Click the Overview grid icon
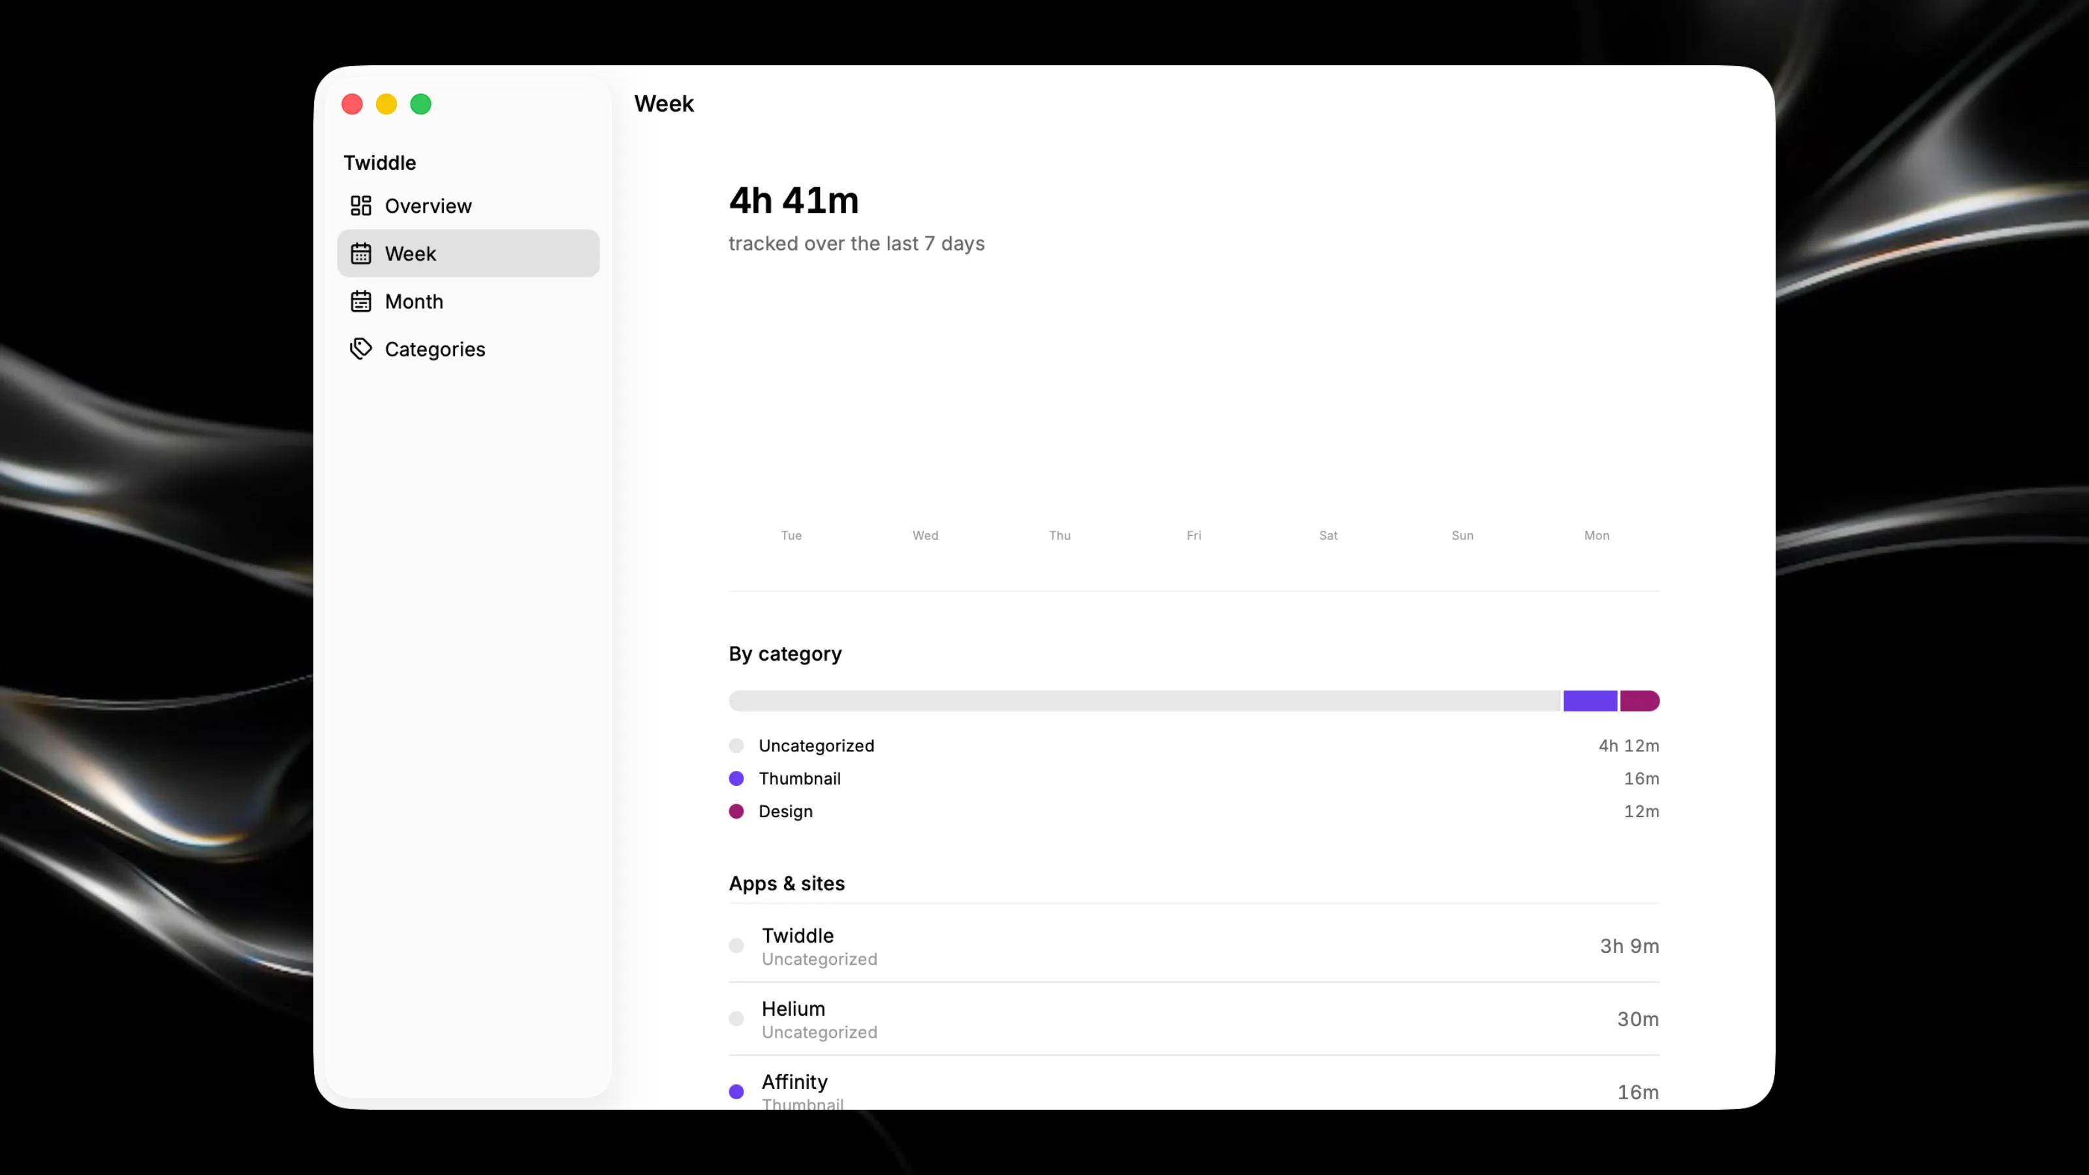 361,206
